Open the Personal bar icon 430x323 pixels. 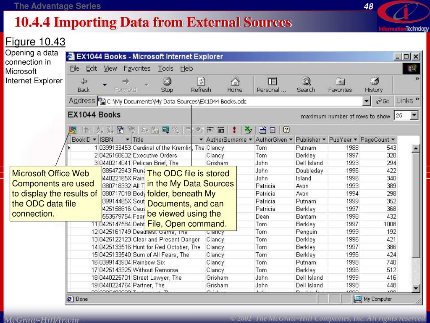[272, 82]
